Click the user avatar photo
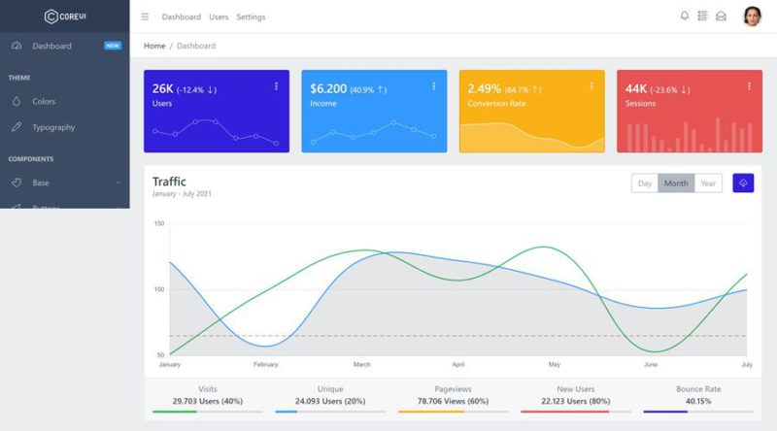 point(752,17)
